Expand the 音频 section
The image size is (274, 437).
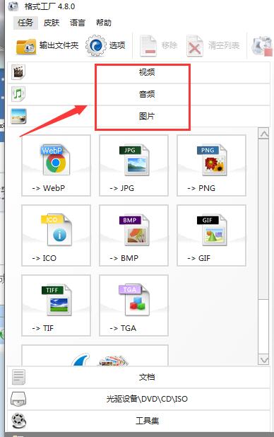138,95
